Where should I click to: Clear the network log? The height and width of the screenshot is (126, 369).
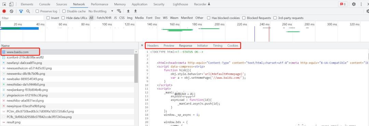coord(11,11)
